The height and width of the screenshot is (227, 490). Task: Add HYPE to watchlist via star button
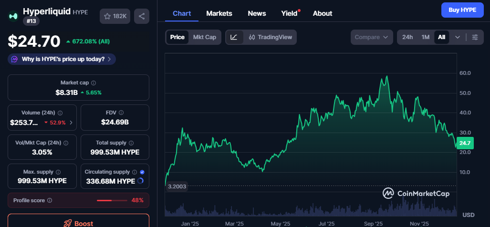tap(115, 16)
